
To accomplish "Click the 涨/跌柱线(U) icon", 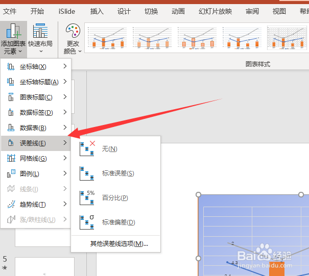I will [11, 219].
